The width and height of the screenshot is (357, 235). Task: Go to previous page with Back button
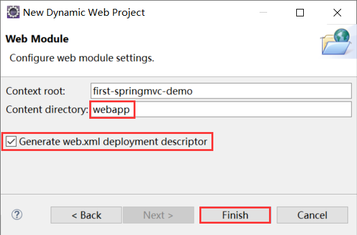click(x=86, y=215)
